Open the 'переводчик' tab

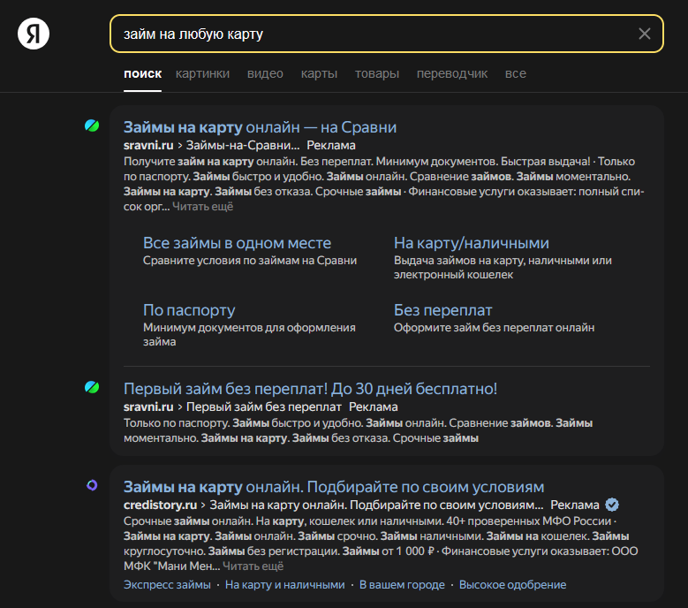(452, 73)
